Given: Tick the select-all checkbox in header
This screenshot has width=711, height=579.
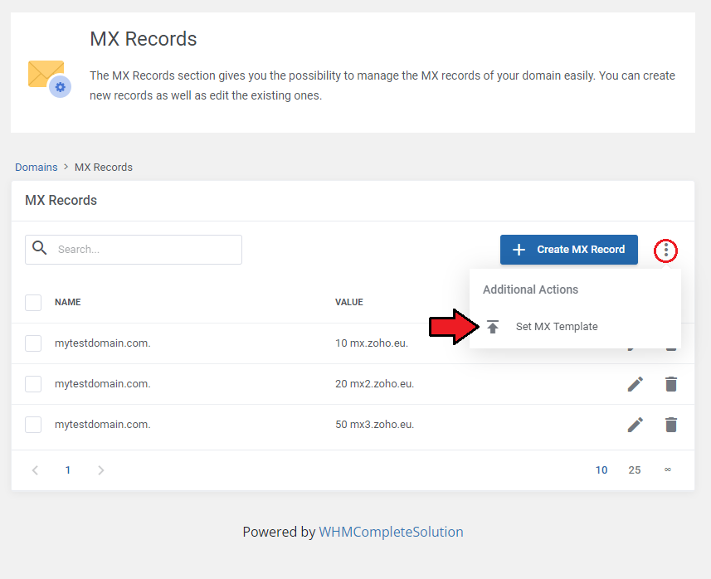Looking at the screenshot, I should click(33, 303).
